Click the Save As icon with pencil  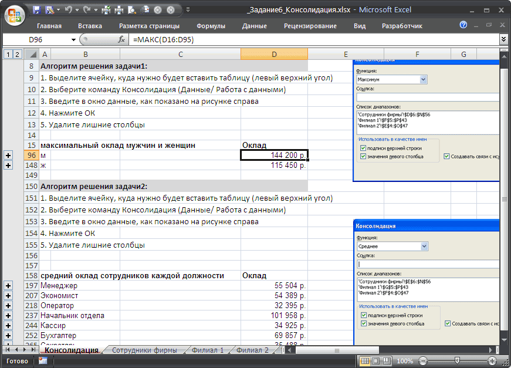50,10
